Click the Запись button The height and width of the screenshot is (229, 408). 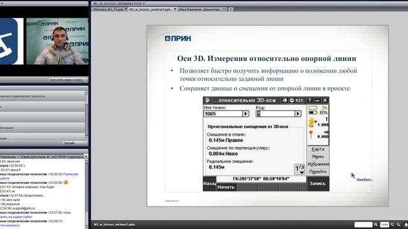point(317,184)
